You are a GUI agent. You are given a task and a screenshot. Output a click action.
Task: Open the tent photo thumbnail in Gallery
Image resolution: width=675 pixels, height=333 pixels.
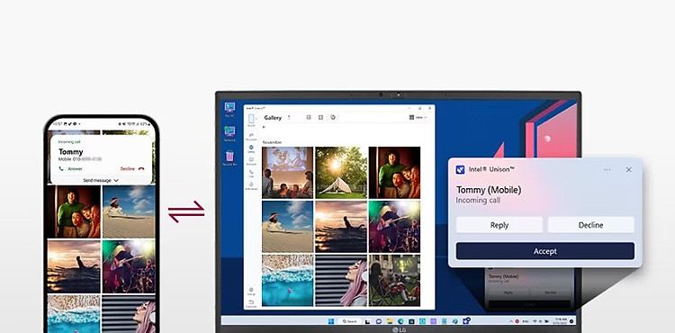(340, 173)
